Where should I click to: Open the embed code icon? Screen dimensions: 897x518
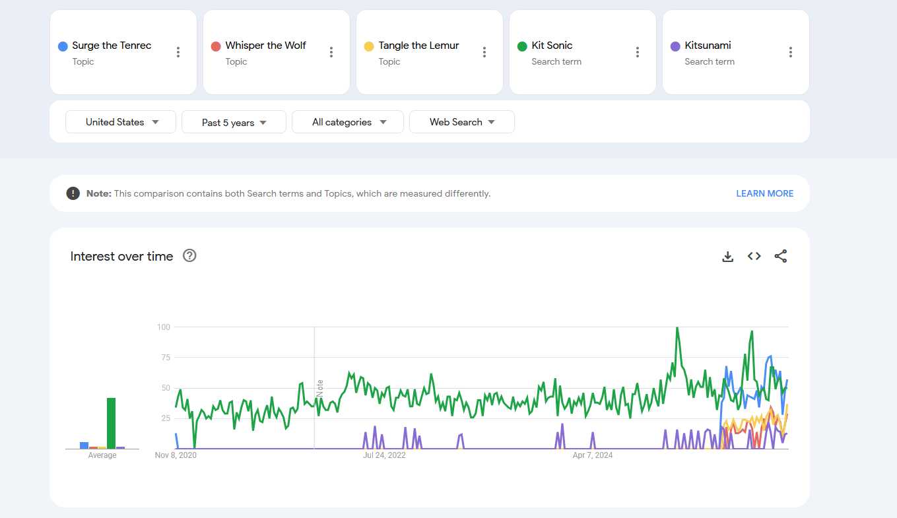coord(754,256)
